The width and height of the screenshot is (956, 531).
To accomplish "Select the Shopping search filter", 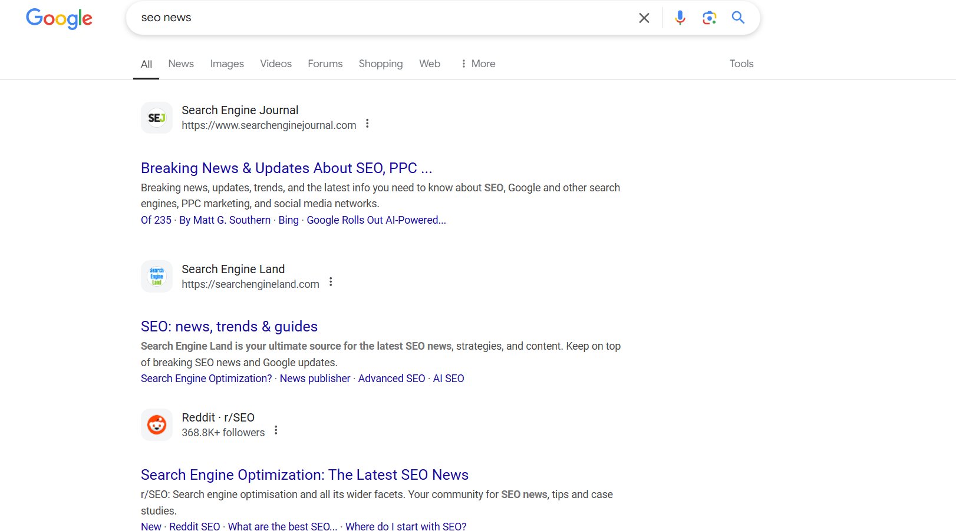I will click(x=380, y=64).
